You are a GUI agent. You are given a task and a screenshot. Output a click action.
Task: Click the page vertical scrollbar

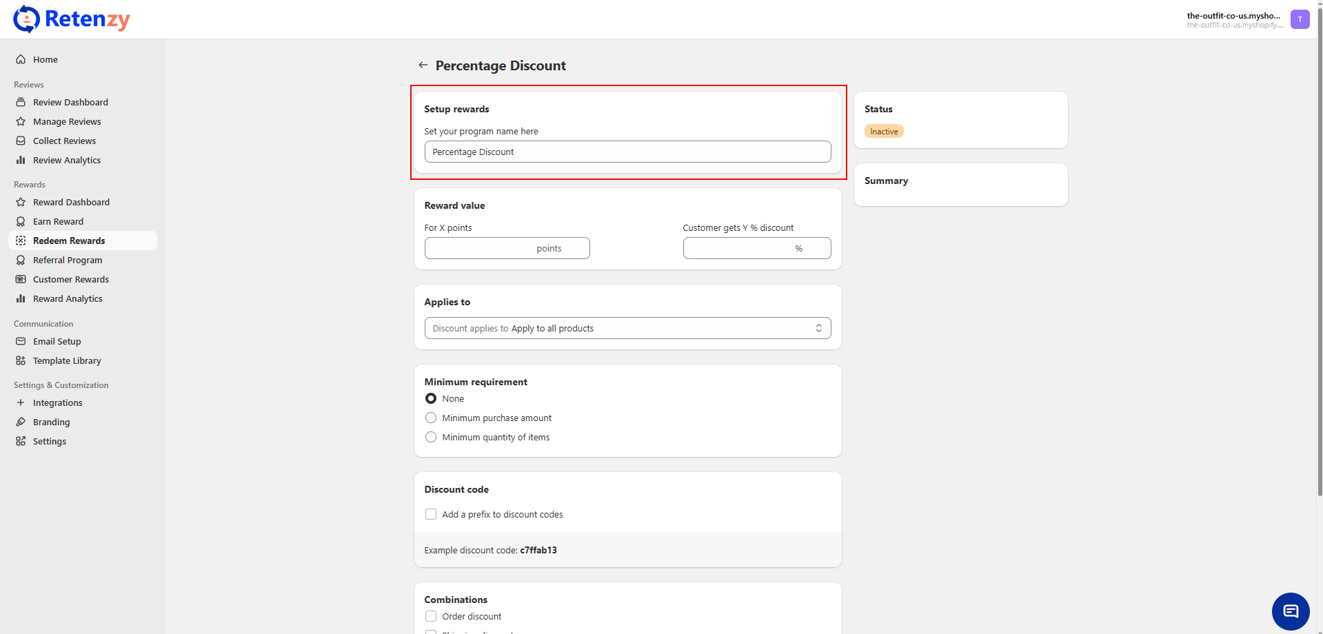pos(1320,276)
